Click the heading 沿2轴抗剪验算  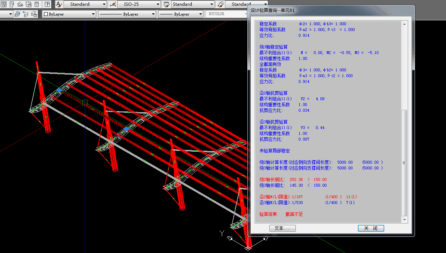pyautogui.click(x=273, y=93)
